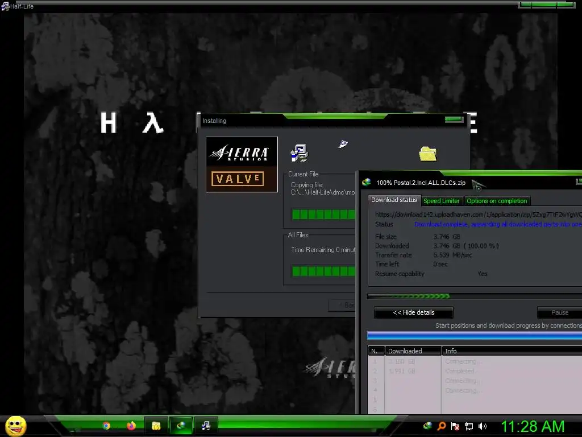Click the blue connections progress bar
The width and height of the screenshot is (582, 437).
click(475, 336)
